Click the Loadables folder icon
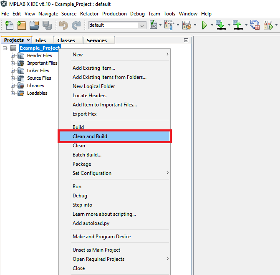 (x=21, y=93)
